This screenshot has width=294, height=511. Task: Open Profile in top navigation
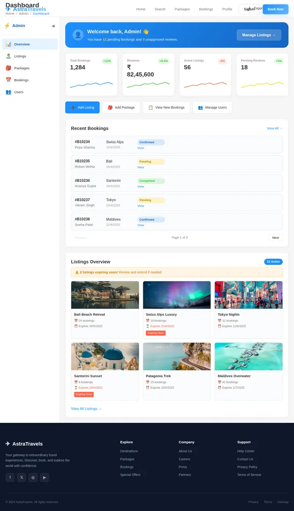coord(227,9)
